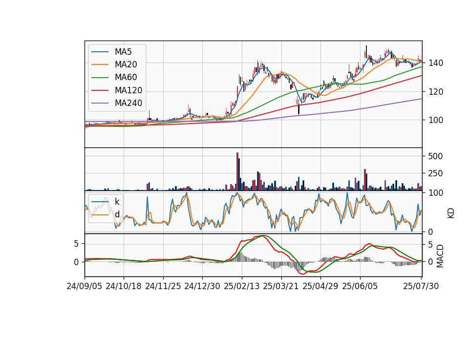Click the 250 volume axis tick label

[435, 173]
